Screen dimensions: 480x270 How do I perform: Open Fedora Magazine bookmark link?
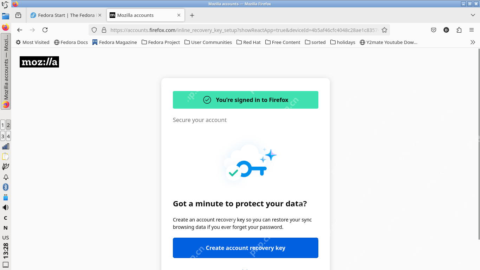coord(115,42)
